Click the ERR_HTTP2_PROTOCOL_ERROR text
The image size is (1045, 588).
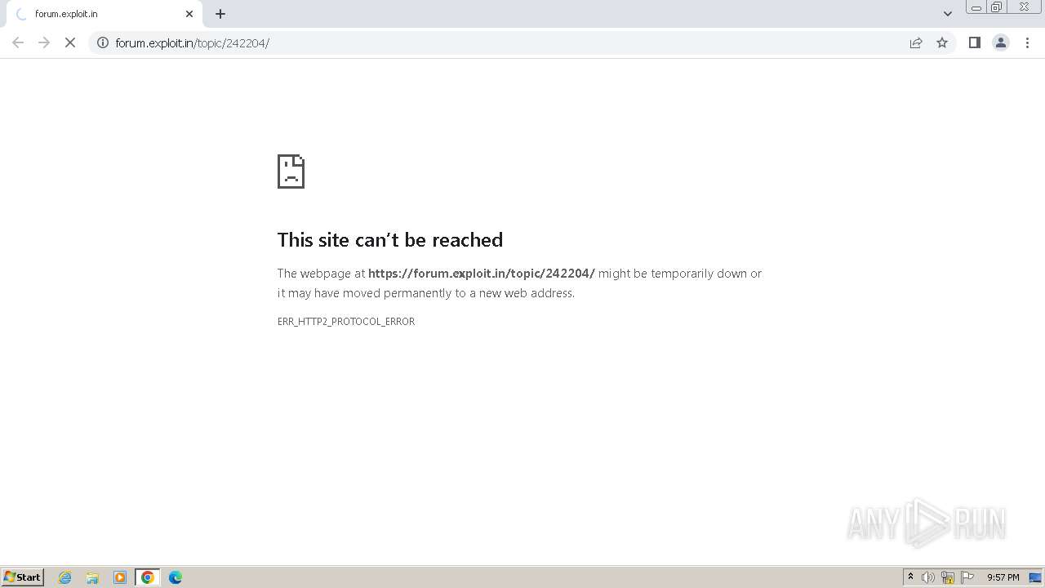pos(346,322)
